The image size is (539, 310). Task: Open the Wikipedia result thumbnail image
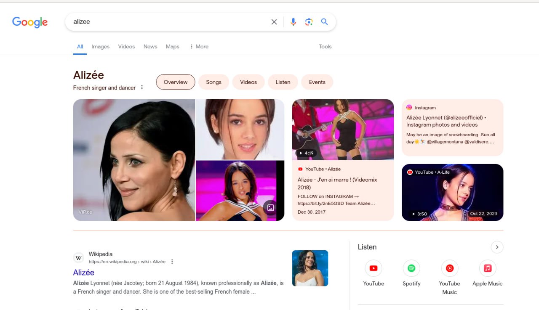coord(310,268)
